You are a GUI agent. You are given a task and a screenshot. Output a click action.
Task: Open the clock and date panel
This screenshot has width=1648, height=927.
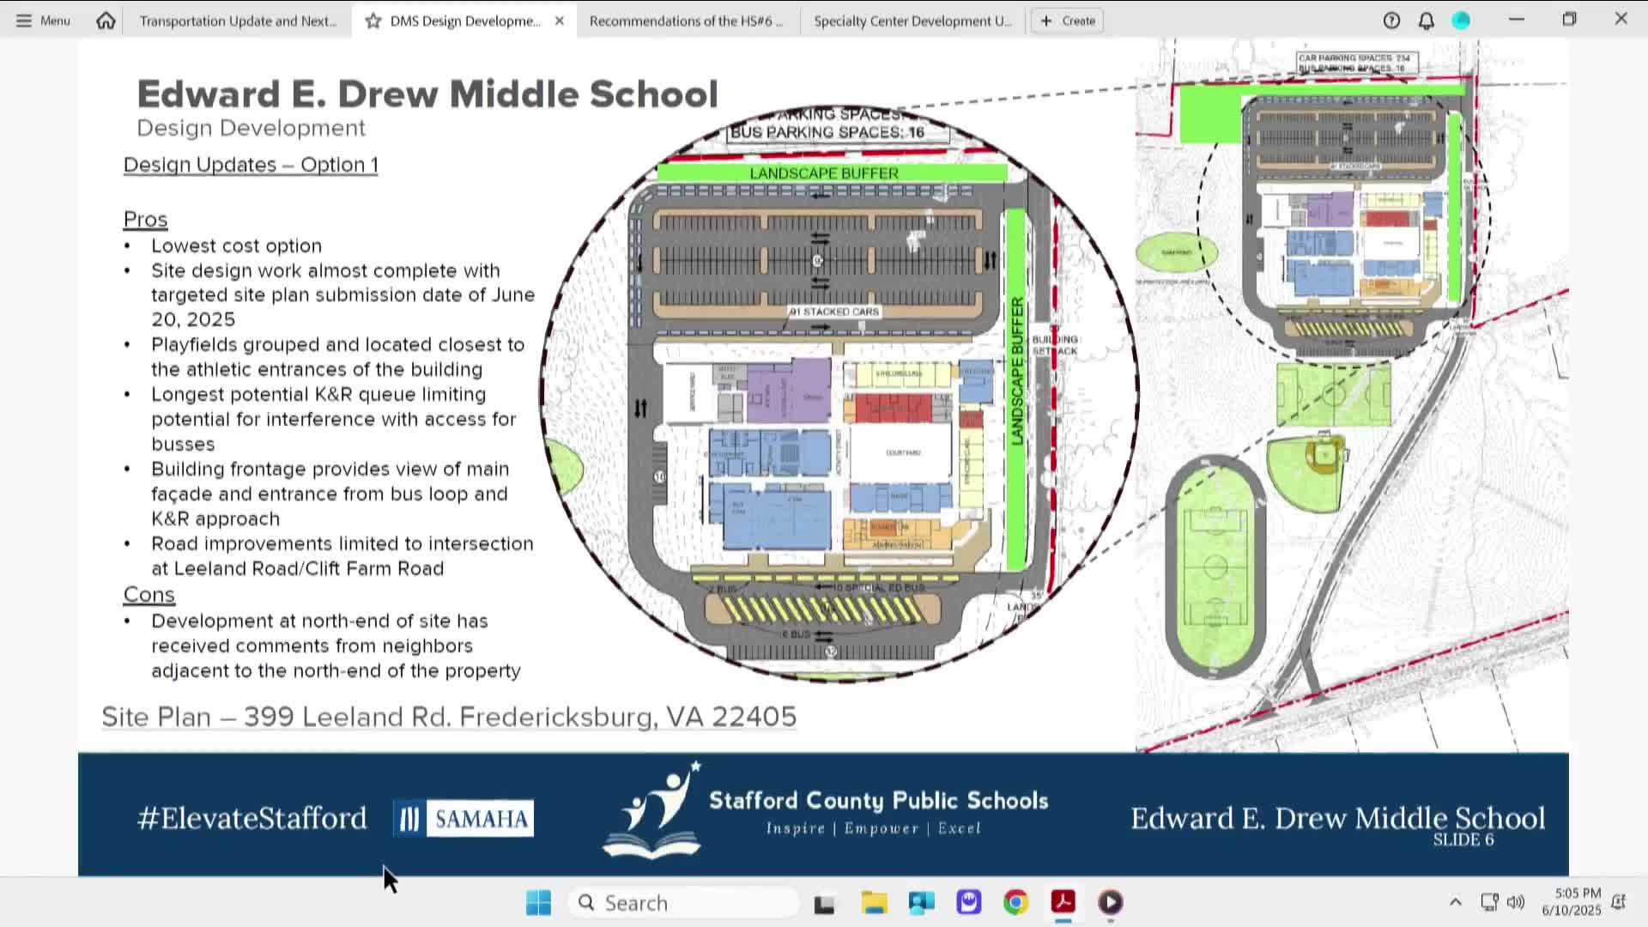point(1571,902)
